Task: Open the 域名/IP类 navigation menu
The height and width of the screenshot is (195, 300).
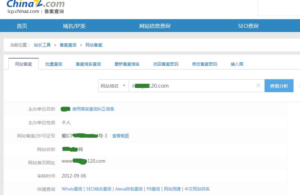Action: tap(74, 26)
